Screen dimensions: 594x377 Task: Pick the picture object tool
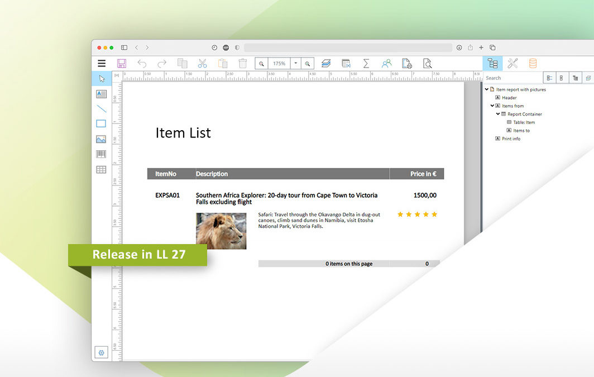(101, 140)
